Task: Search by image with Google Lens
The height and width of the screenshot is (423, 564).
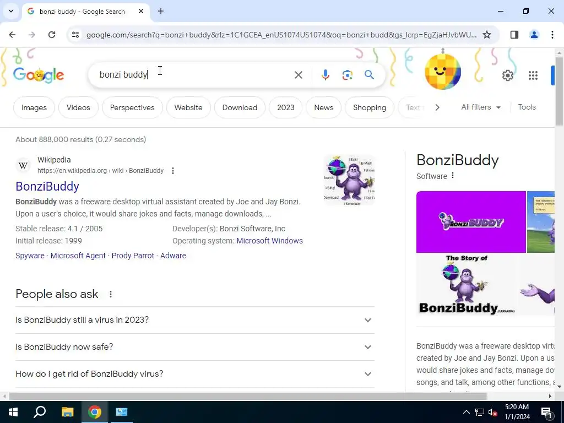Action: click(347, 75)
